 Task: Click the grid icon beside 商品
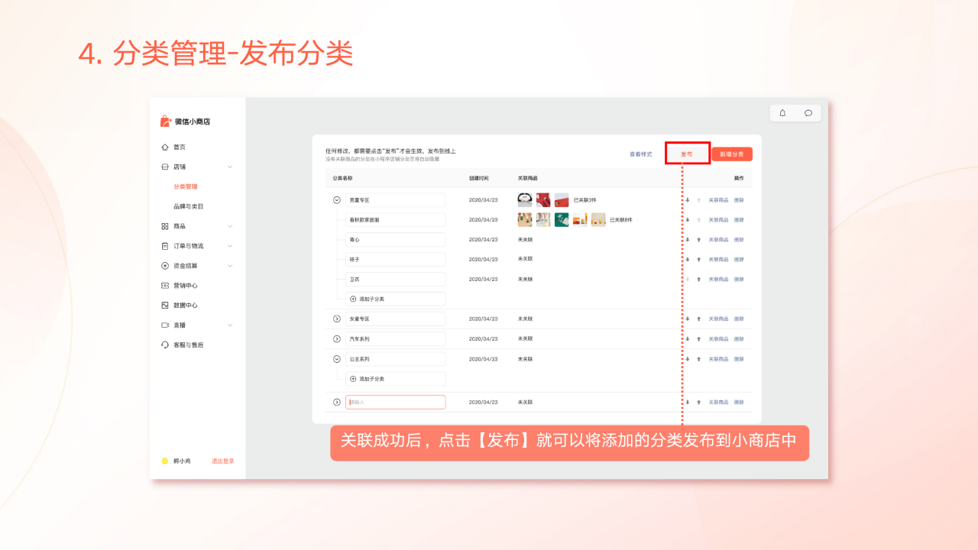pyautogui.click(x=164, y=226)
